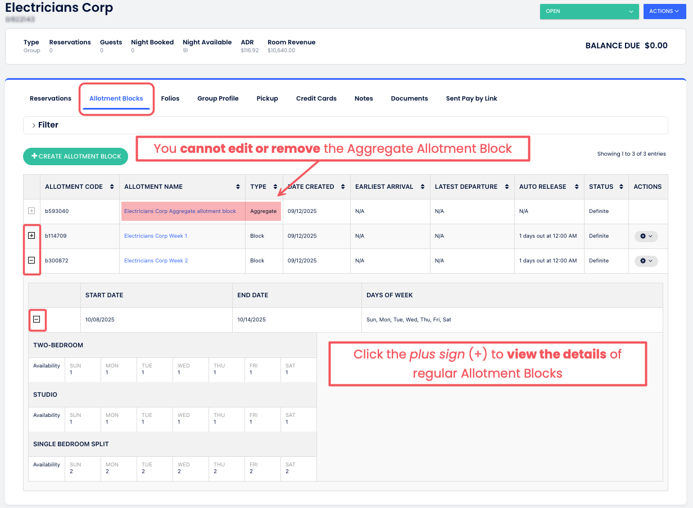Screen dimensions: 693x508
Task: Expand the Aggregate allotment block row
Action: [31, 211]
